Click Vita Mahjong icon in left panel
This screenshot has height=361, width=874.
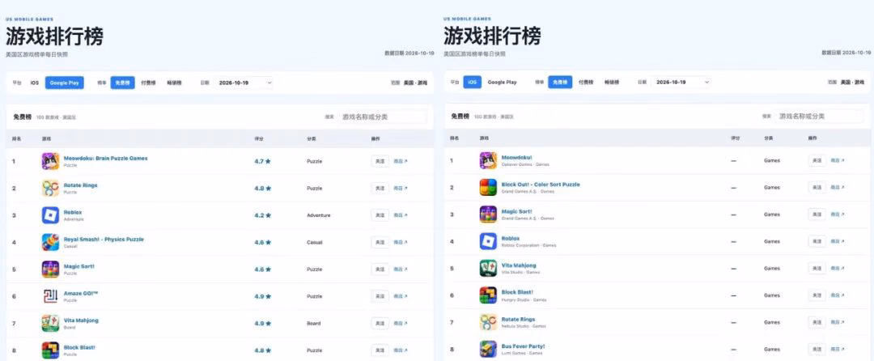[50, 323]
